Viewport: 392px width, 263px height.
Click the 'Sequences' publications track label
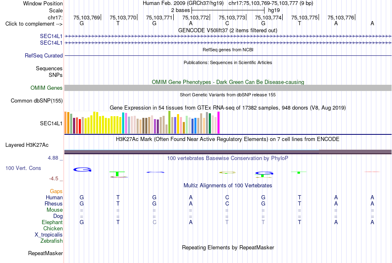(49, 68)
